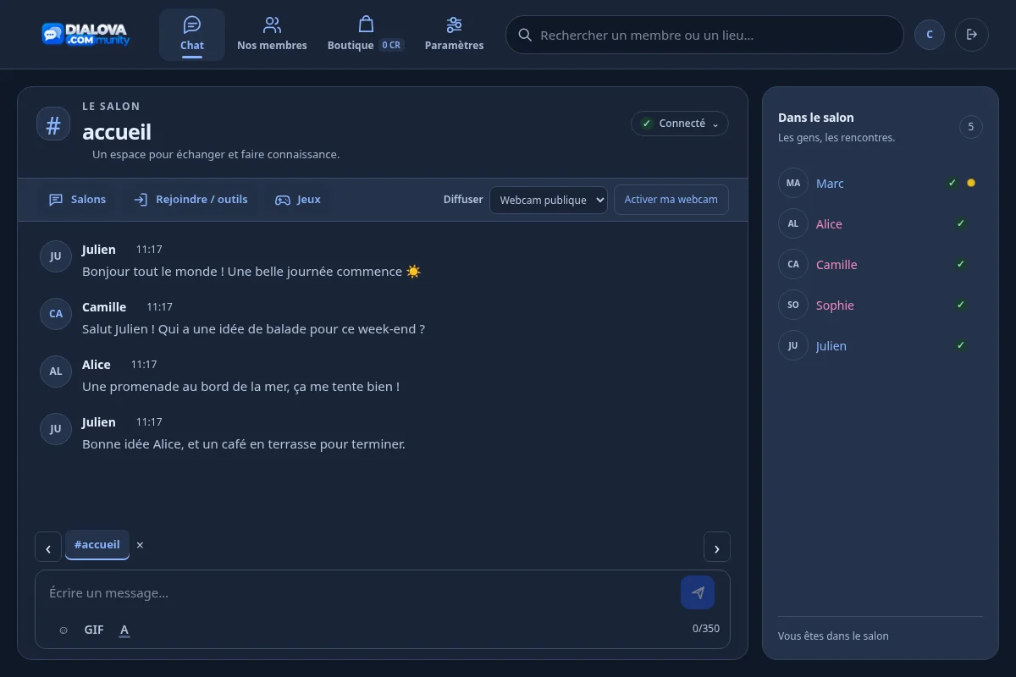Screen dimensions: 1016x677
Task: Click "Vous êtes dans le salon" text
Action: point(833,636)
